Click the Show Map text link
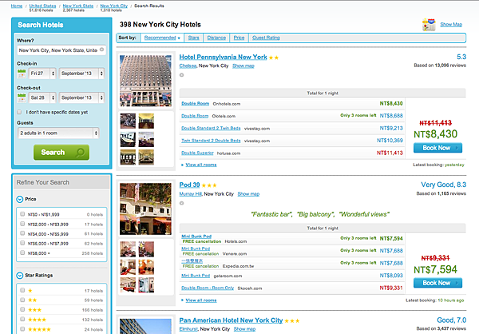Viewport: 479px width, 334px height. [x=451, y=25]
